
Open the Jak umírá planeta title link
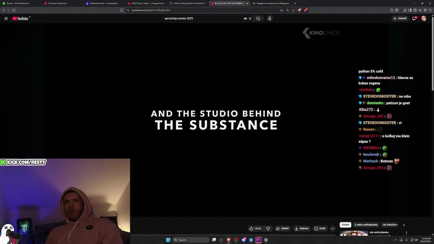coord(379,232)
